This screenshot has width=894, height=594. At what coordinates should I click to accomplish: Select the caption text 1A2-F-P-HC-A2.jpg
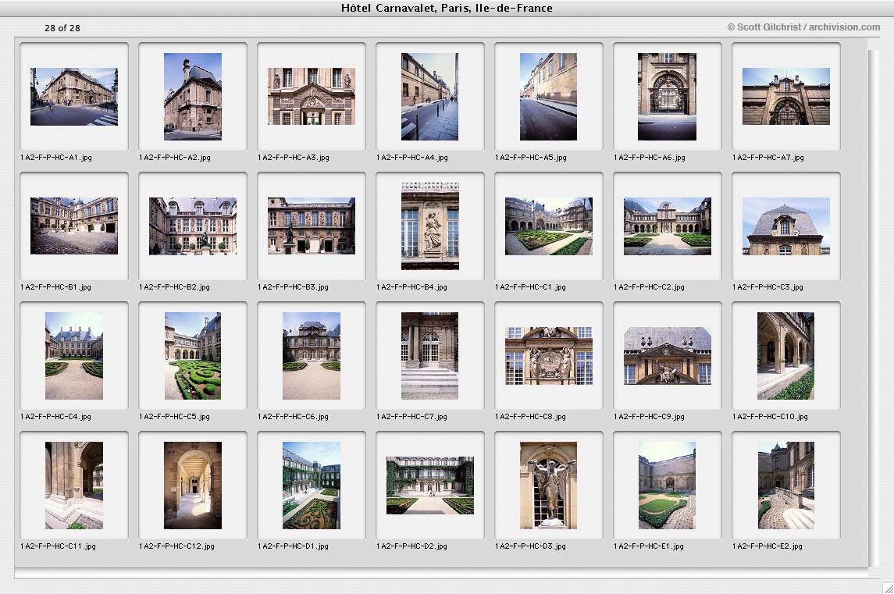click(x=174, y=158)
